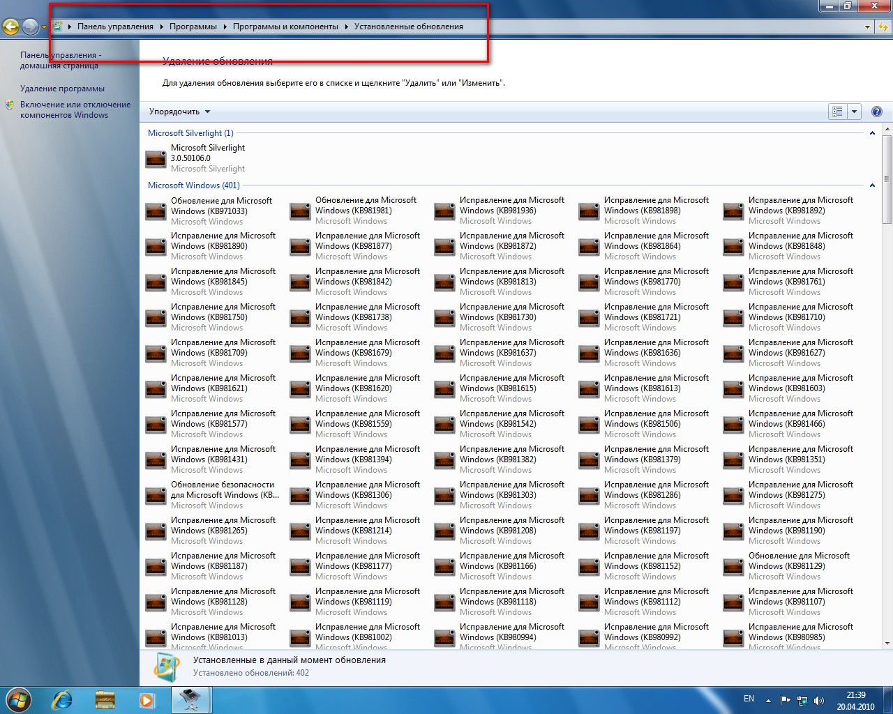Image resolution: width=893 pixels, height=714 pixels.
Task: Select icon of fix KB981898
Action: [589, 211]
